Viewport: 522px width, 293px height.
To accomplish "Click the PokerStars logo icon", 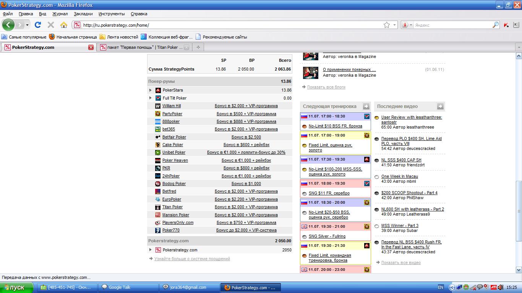I will pyautogui.click(x=158, y=90).
